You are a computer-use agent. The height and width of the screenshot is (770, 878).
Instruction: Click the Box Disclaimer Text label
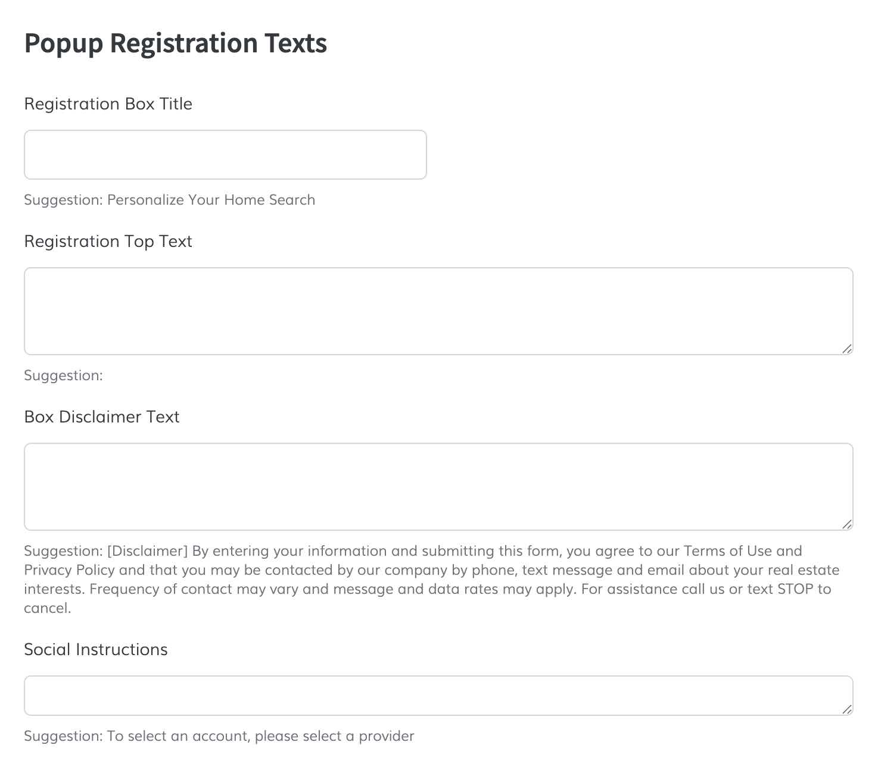[x=101, y=417]
